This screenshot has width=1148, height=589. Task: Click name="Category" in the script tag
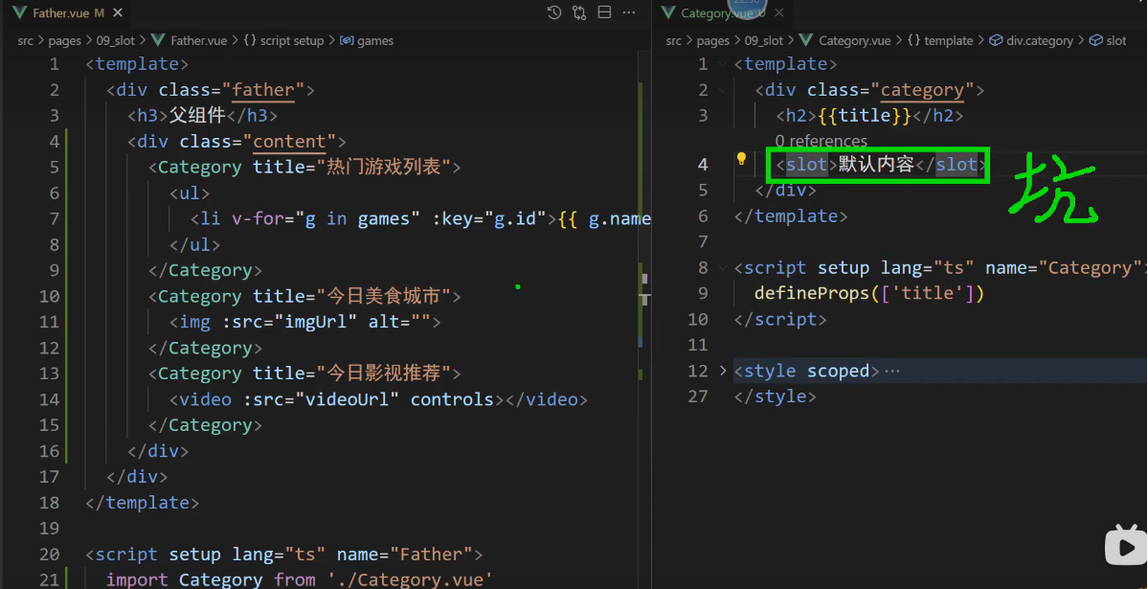(x=1063, y=268)
